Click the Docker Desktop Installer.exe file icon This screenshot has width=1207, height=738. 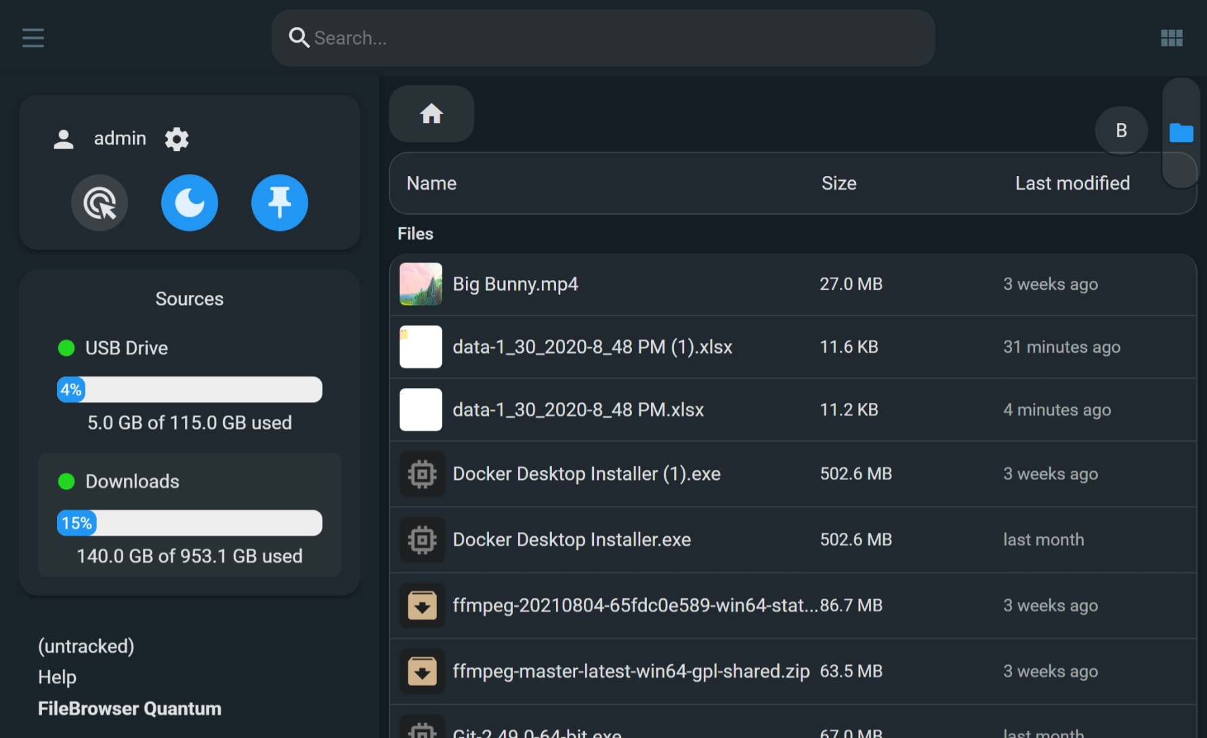(x=421, y=539)
